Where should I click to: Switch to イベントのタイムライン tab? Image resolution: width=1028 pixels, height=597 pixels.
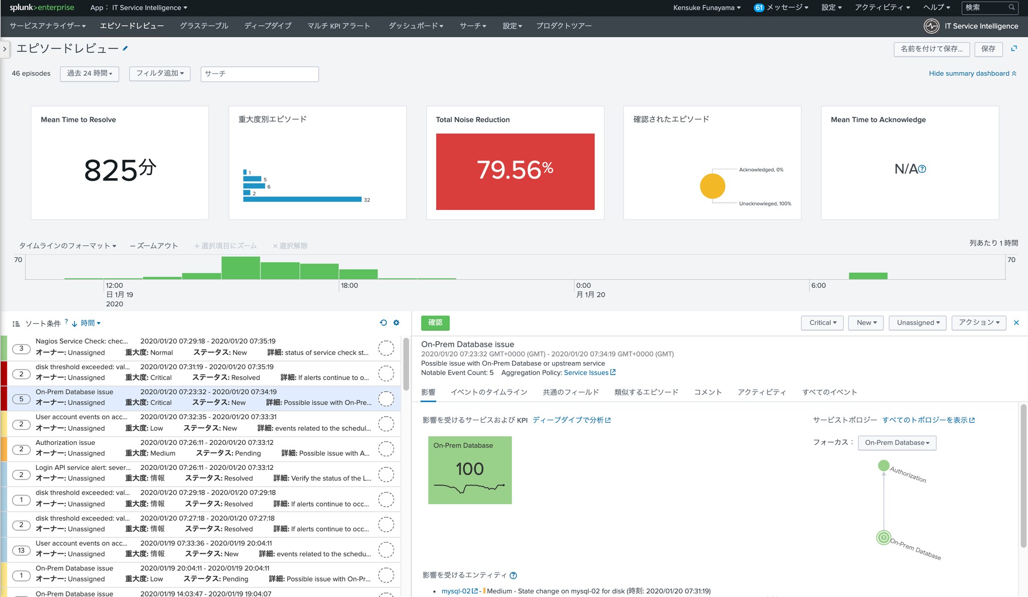pyautogui.click(x=489, y=392)
